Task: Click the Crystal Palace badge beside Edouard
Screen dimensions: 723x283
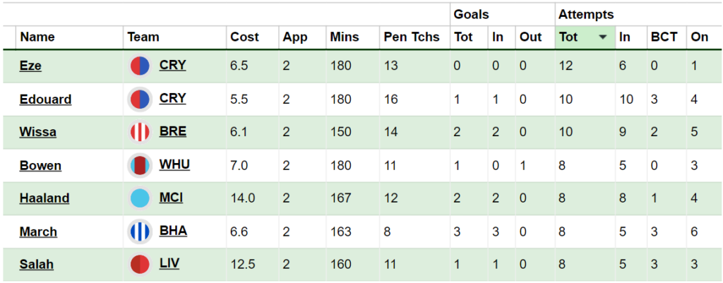Action: pos(140,99)
